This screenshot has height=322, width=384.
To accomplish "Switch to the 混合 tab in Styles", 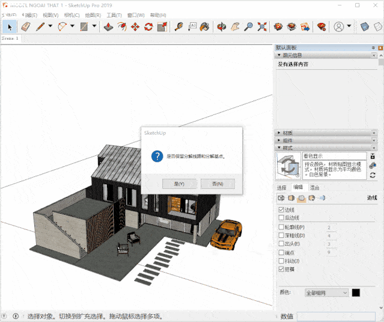I will (x=314, y=188).
